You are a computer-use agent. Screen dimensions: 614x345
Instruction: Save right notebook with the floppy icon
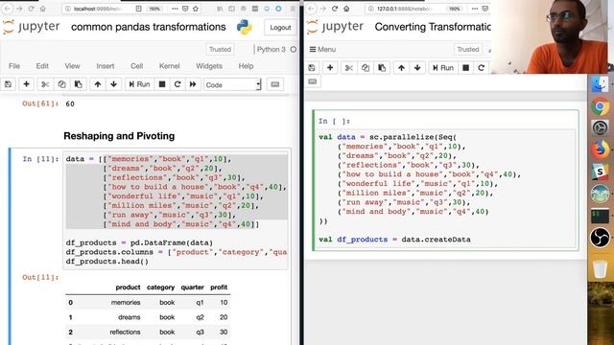pos(312,68)
